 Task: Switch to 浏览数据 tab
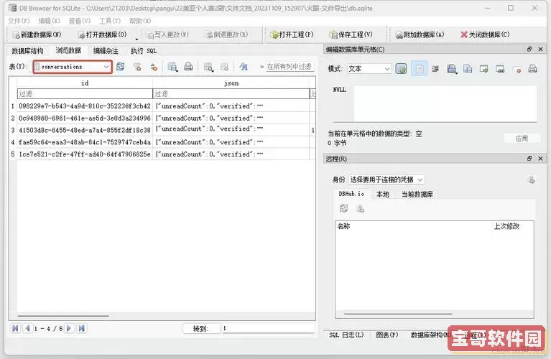68,50
